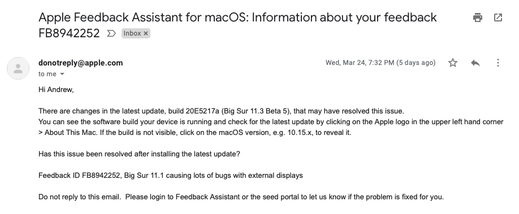519x214 pixels.
Task: Select the sender name donotreply@apple.com
Action: point(80,63)
